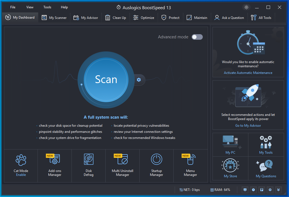
Task: Open My Questions
Action: tap(266, 168)
